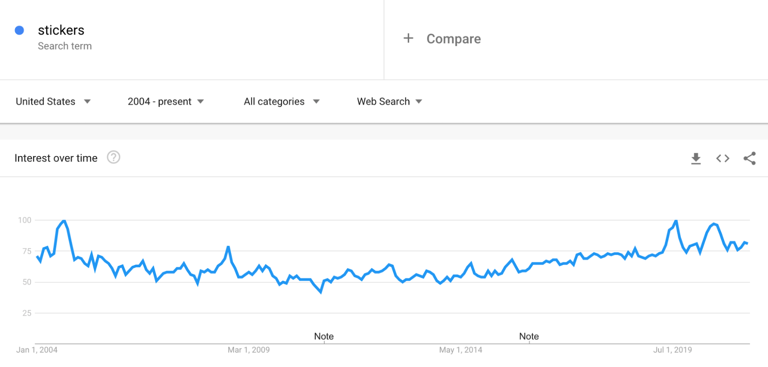
Task: Click the Note marker near 2016
Action: click(x=529, y=336)
